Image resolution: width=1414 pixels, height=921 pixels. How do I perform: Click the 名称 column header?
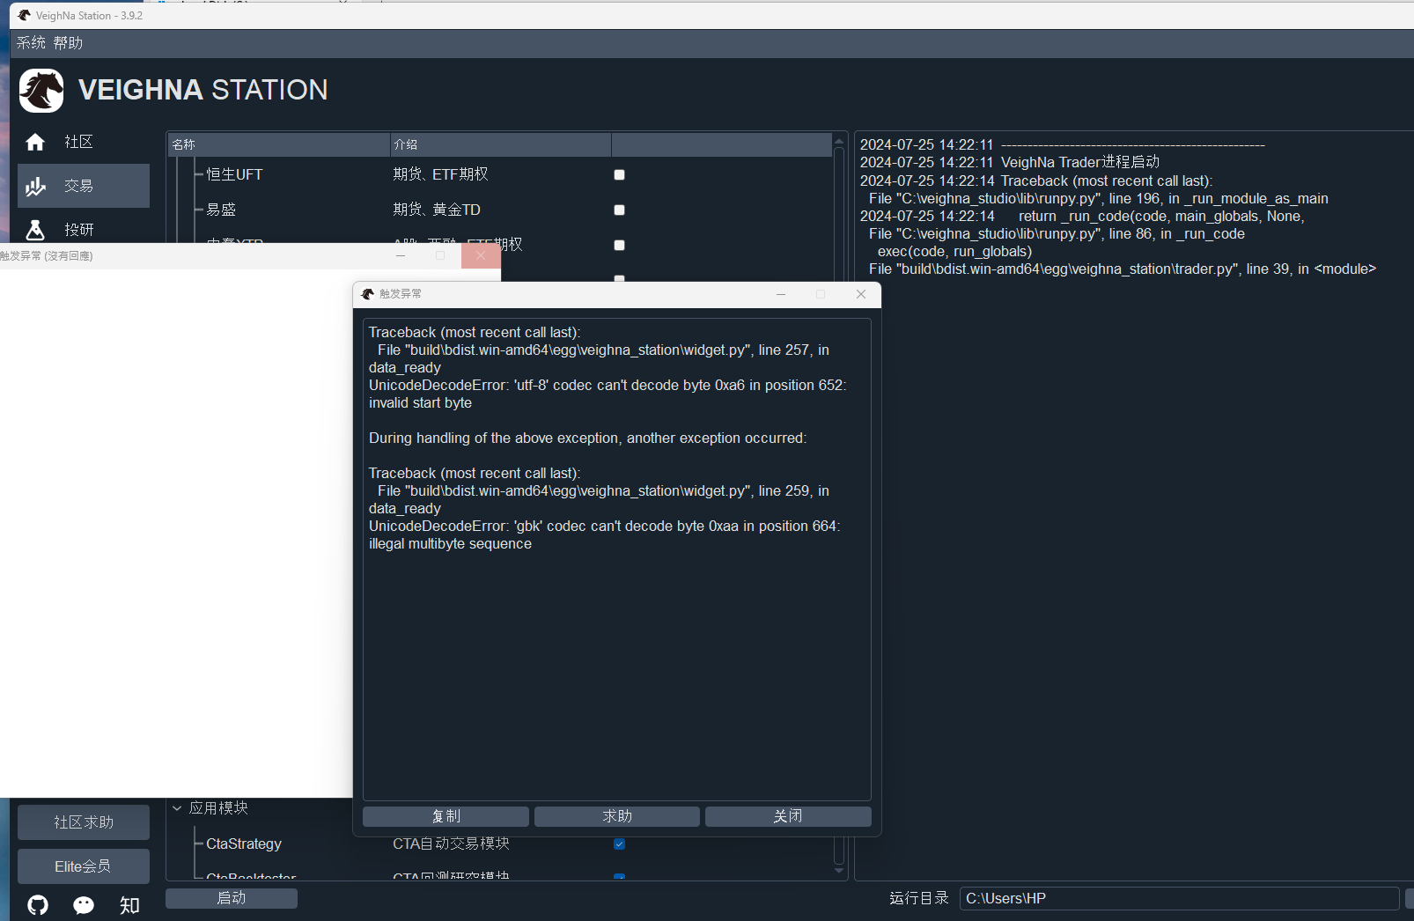(x=279, y=144)
